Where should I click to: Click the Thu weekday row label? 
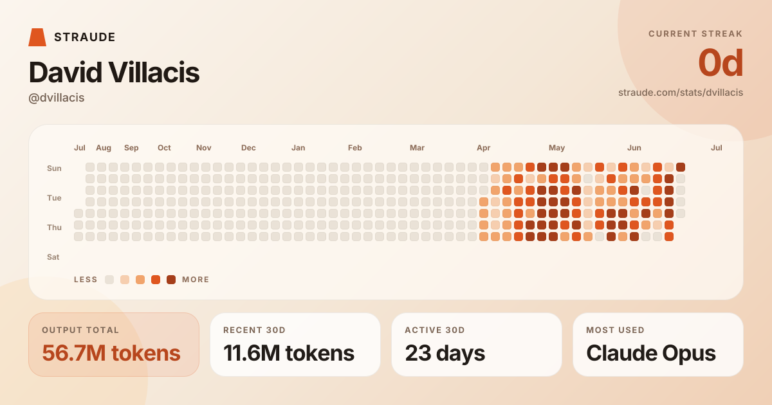tap(54, 228)
